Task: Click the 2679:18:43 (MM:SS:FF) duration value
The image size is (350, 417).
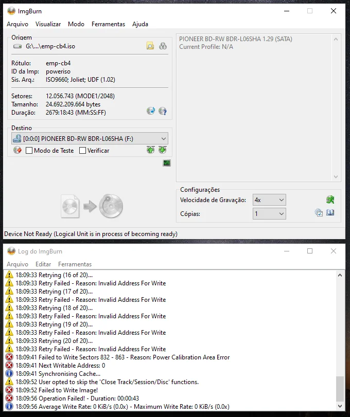Action: 76,113
